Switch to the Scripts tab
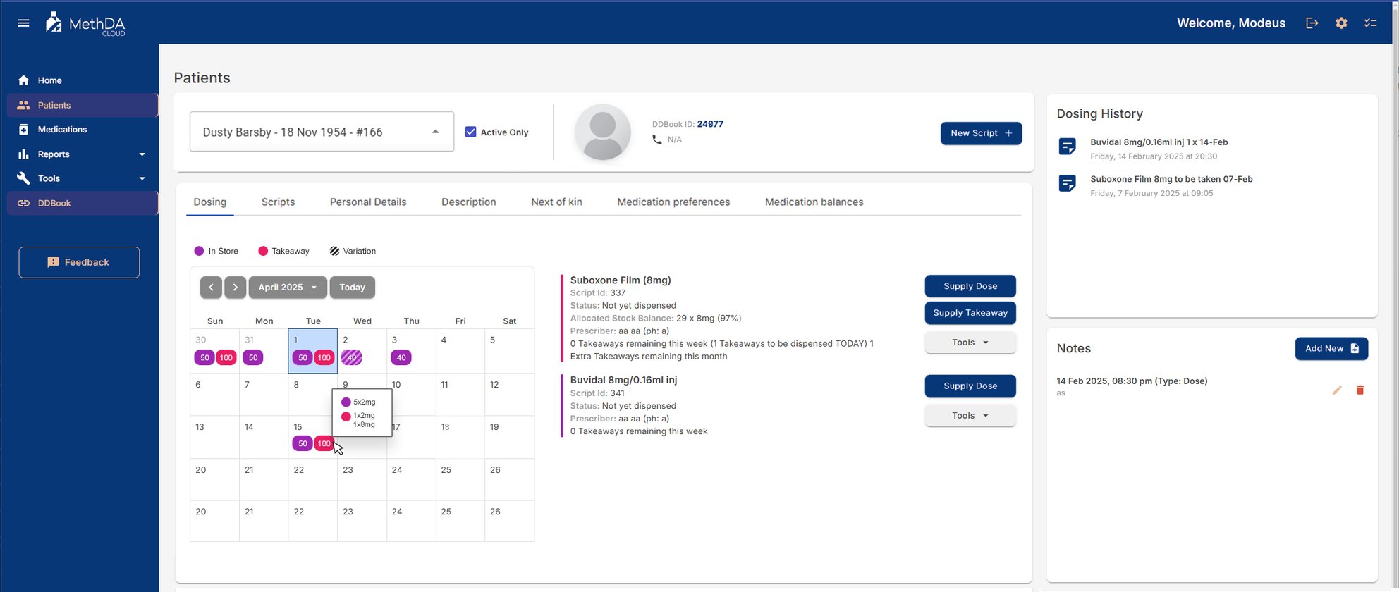 [x=278, y=202]
